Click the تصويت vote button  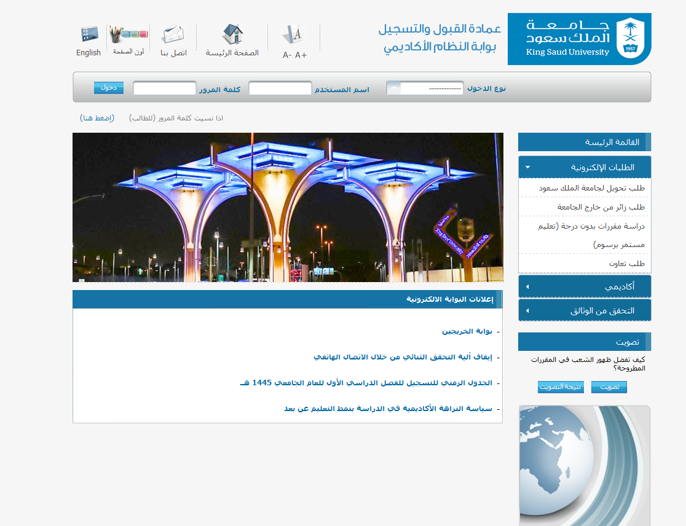pos(609,387)
